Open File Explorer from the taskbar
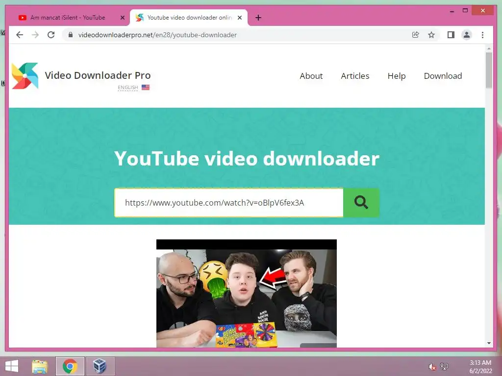Screen dimensions: 502x376 pyautogui.click(x=40, y=366)
